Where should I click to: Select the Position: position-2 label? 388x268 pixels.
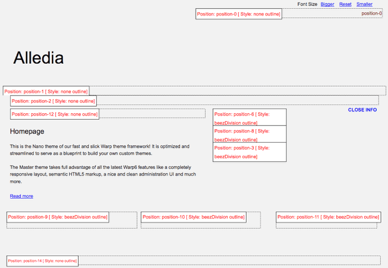[x=53, y=101]
